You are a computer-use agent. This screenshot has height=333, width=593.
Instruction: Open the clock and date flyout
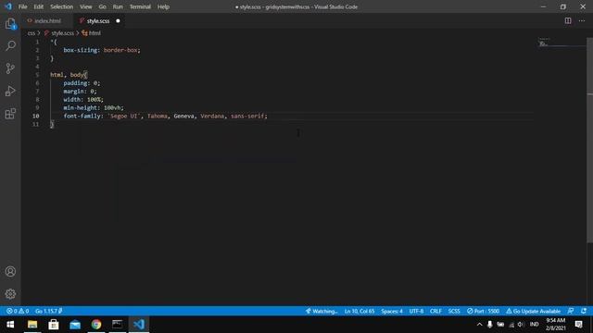tap(555, 325)
